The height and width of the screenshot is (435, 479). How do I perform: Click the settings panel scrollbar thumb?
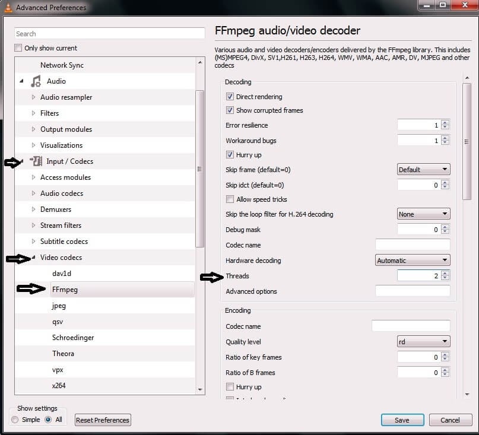(467, 141)
